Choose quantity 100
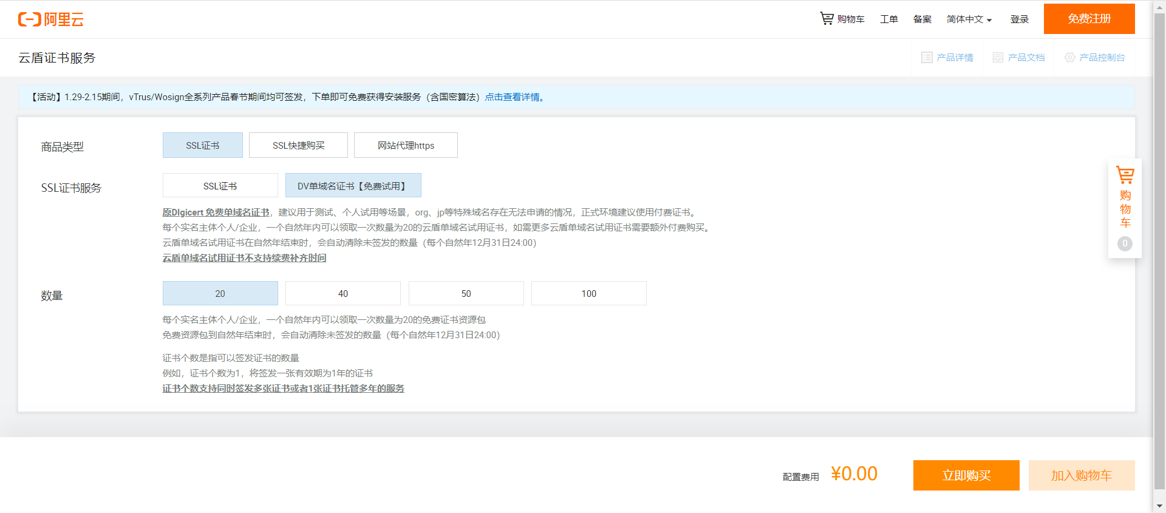Viewport: 1166px width, 513px height. 589,293
